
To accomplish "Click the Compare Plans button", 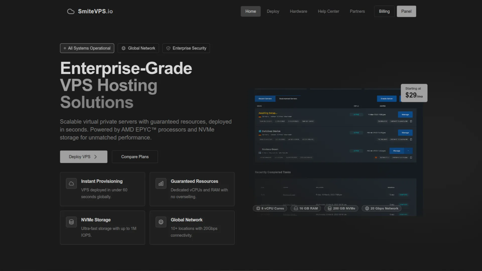I will coord(135,157).
